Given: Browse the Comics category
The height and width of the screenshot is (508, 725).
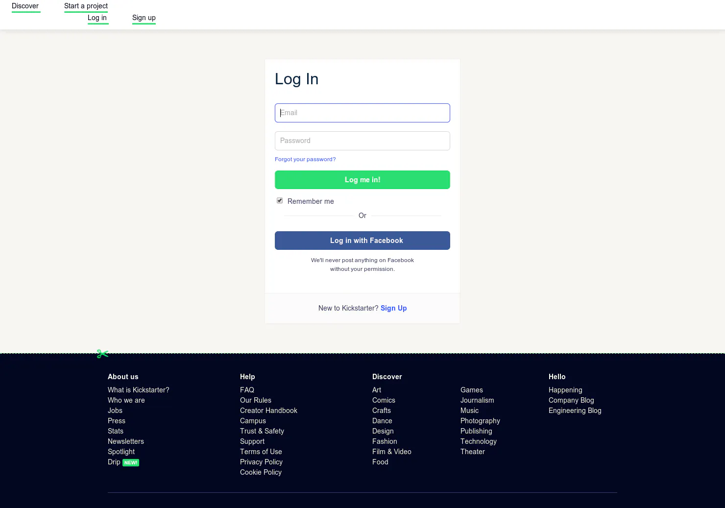Looking at the screenshot, I should (x=384, y=400).
